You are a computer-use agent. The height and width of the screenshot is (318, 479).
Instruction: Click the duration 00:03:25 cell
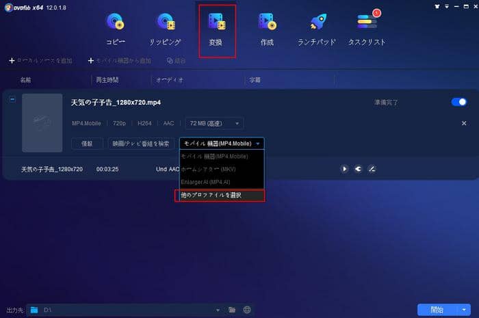pos(107,169)
